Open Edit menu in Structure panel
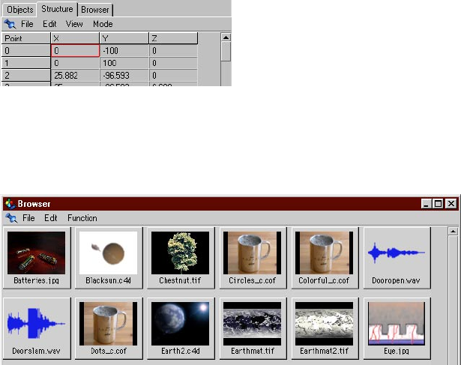This screenshot has width=461, height=365. 49,24
